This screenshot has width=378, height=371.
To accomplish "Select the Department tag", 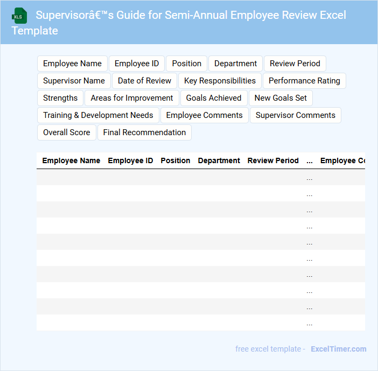I will (x=235, y=64).
